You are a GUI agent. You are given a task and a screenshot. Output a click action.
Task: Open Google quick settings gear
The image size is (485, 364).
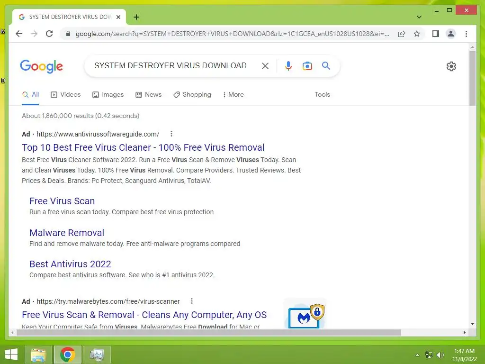click(x=451, y=66)
